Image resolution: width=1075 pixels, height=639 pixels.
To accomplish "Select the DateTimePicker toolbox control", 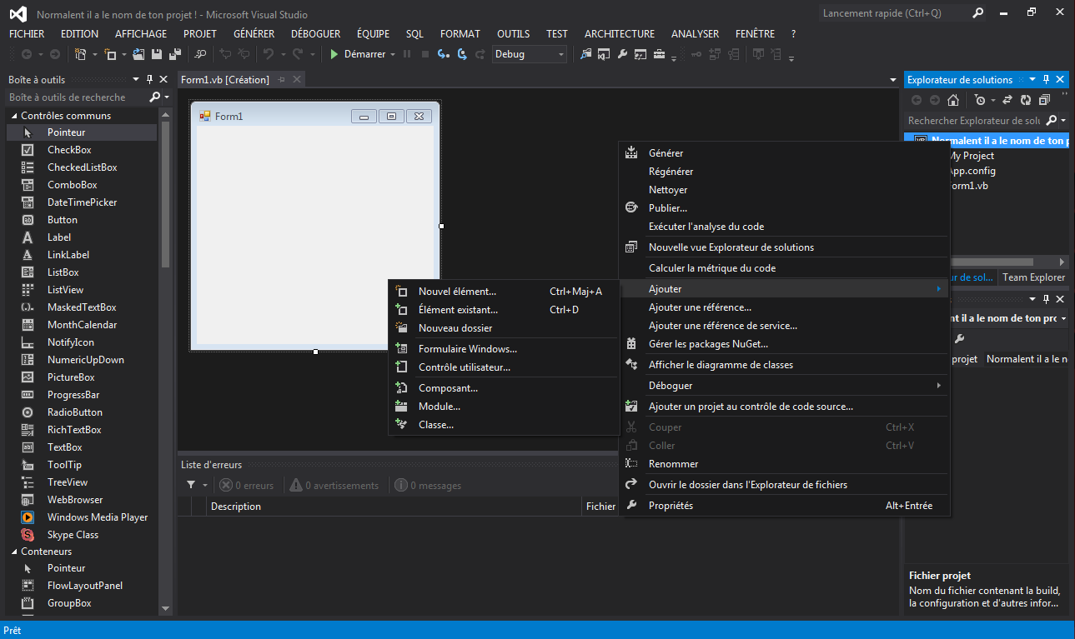I will (82, 202).
